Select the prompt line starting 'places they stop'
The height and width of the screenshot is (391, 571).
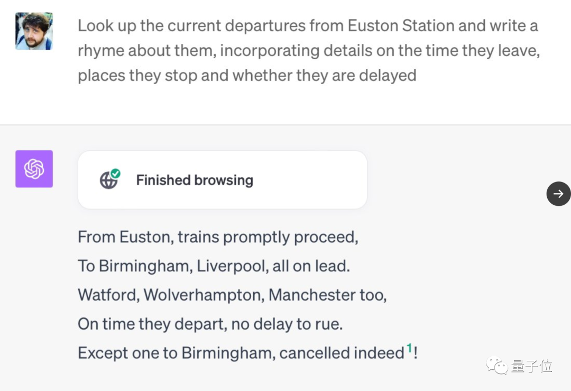click(247, 76)
